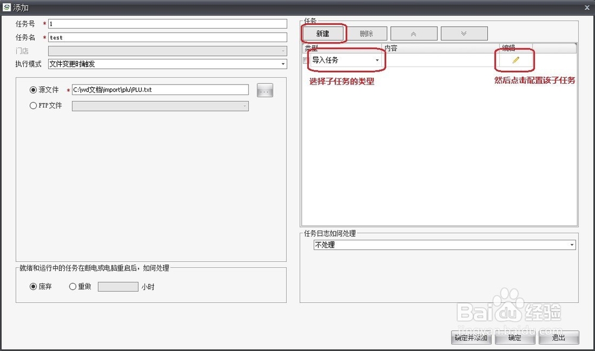Click the browse button beside source file path
Screen dimensions: 595x351
click(265, 90)
